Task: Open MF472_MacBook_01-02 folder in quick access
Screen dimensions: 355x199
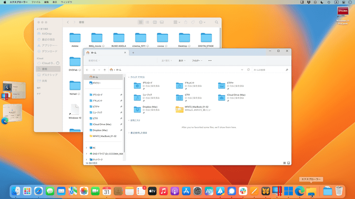Action: pyautogui.click(x=193, y=109)
